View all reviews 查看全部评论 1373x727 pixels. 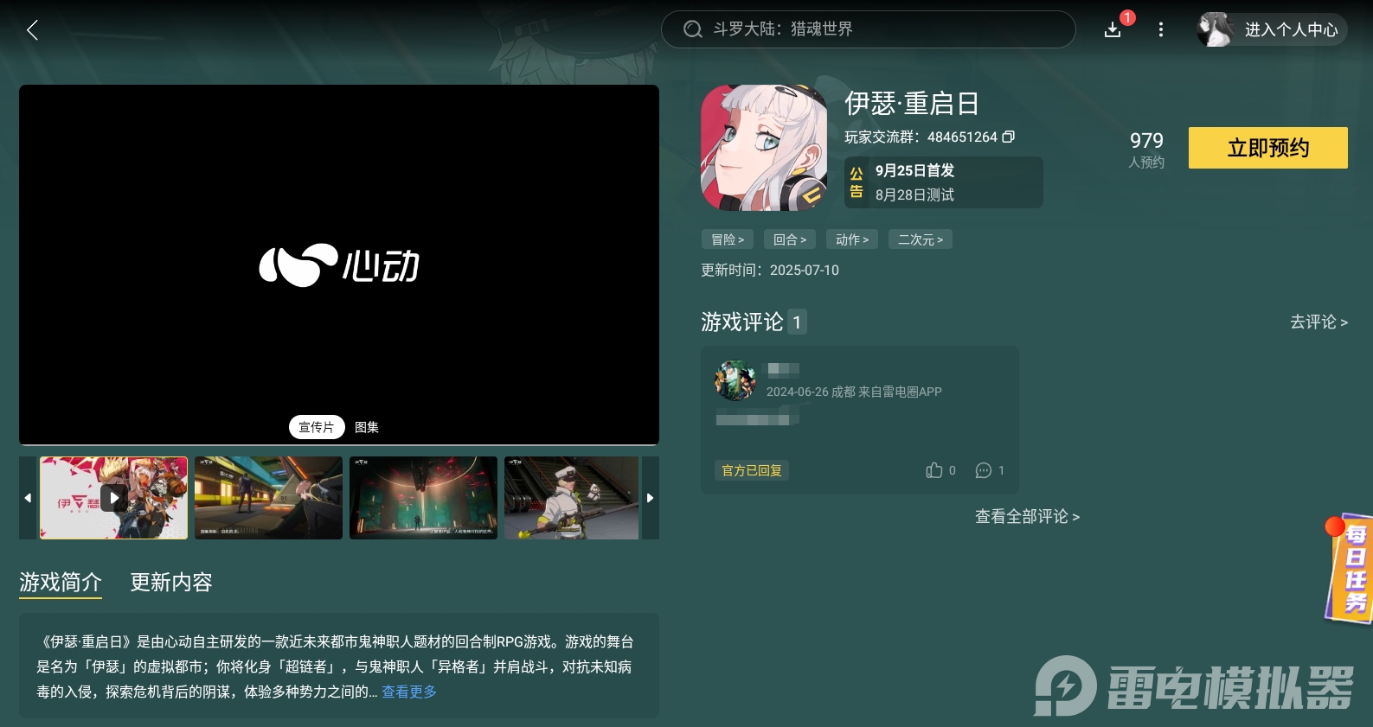[1027, 516]
